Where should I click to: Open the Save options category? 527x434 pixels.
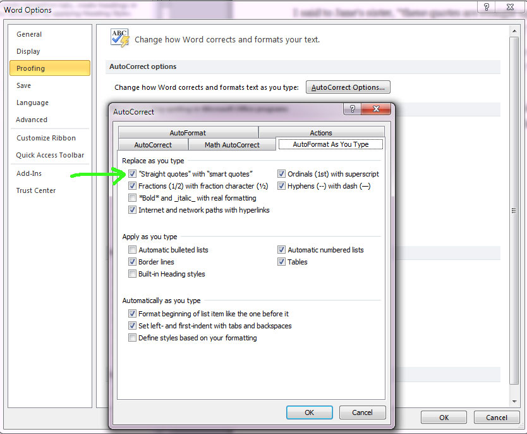click(x=50, y=85)
